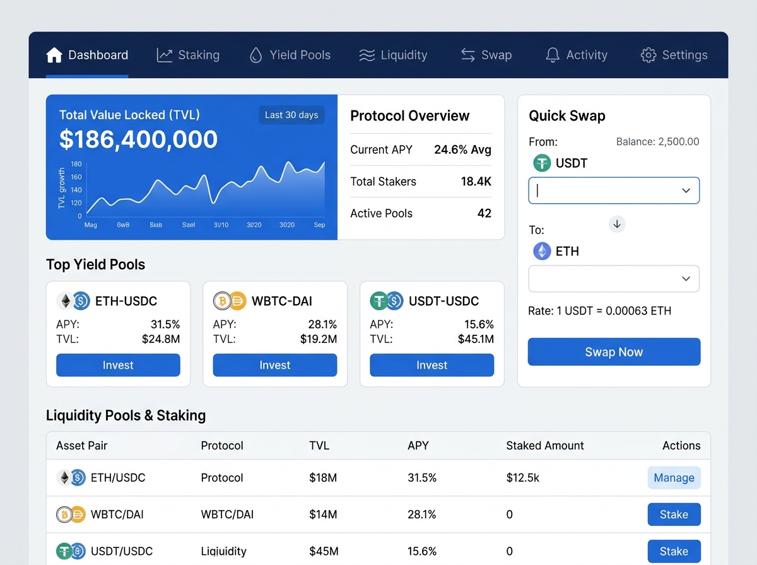Click the Activity bell icon
The image size is (757, 565).
tap(553, 55)
